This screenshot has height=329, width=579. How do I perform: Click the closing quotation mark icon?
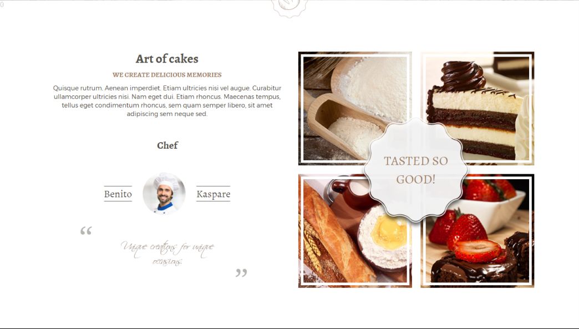(x=241, y=273)
